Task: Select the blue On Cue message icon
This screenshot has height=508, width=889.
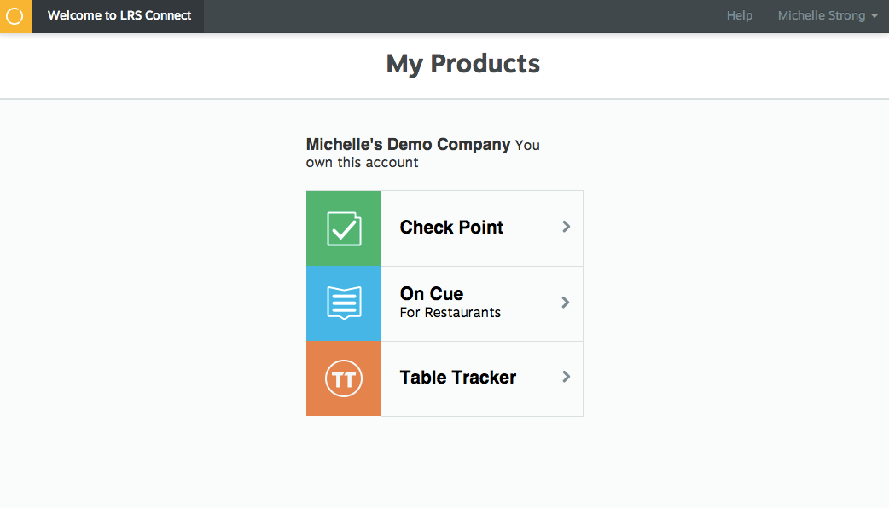Action: point(344,303)
